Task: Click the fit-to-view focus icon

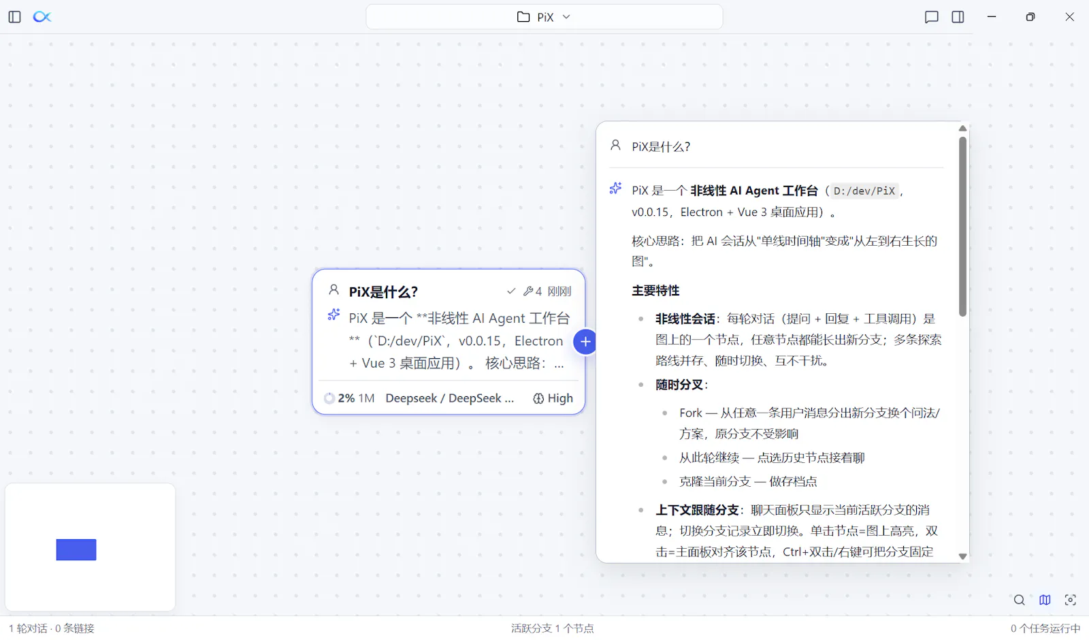Action: tap(1071, 600)
